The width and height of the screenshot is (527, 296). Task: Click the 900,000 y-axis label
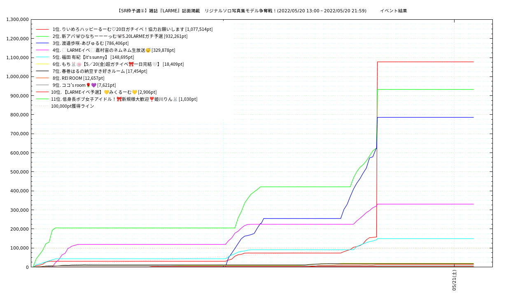pyautogui.click(x=19, y=96)
